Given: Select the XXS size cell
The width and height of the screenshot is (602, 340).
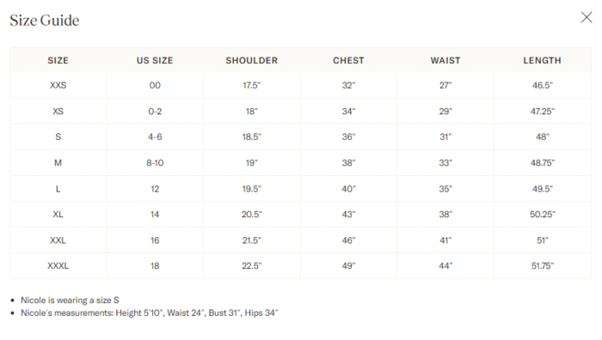Looking at the screenshot, I should [x=58, y=85].
